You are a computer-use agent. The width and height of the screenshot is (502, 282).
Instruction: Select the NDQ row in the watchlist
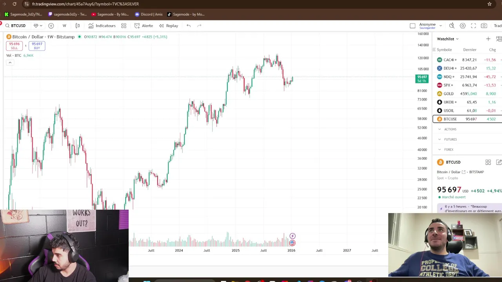(467, 77)
